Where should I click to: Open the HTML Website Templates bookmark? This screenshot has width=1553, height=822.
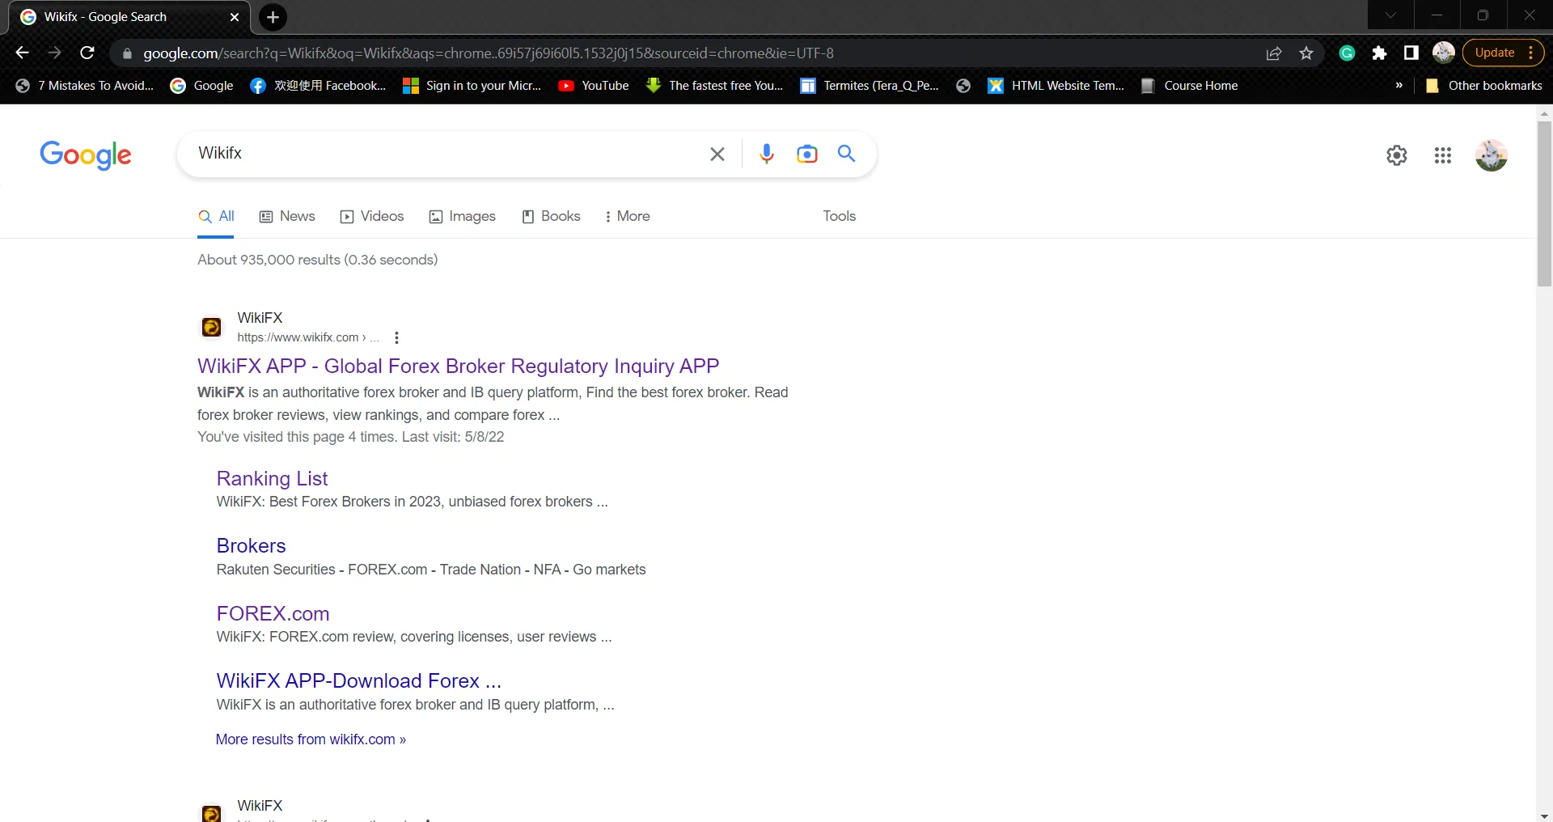pyautogui.click(x=1056, y=86)
